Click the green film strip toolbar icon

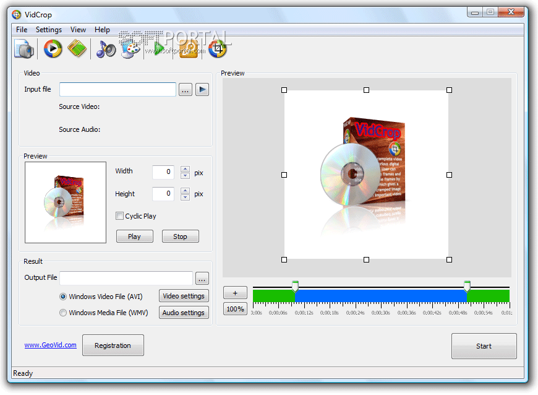click(77, 48)
